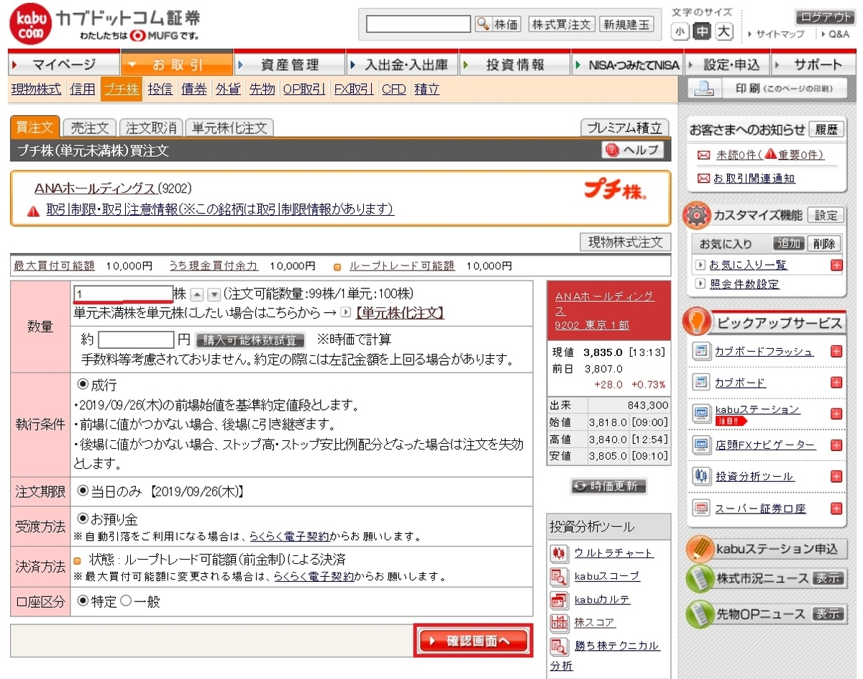
Task: Open the 現物株式 submenu
Action: pyautogui.click(x=37, y=89)
